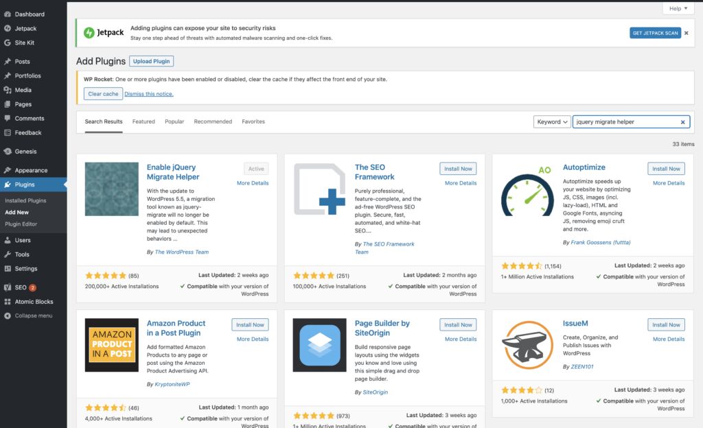Image resolution: width=703 pixels, height=428 pixels.
Task: Click the Pages icon in sidebar
Action: [7, 104]
